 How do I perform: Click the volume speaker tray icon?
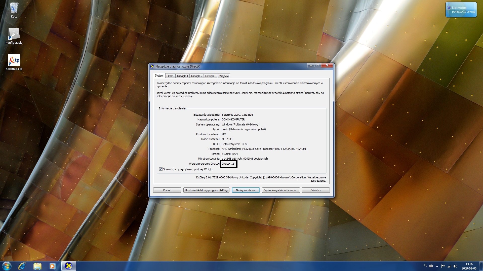[x=455, y=266]
